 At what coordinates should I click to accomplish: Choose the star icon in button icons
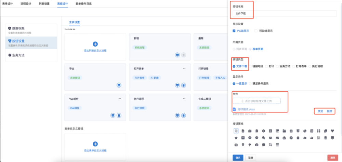pyautogui.click(x=236, y=138)
